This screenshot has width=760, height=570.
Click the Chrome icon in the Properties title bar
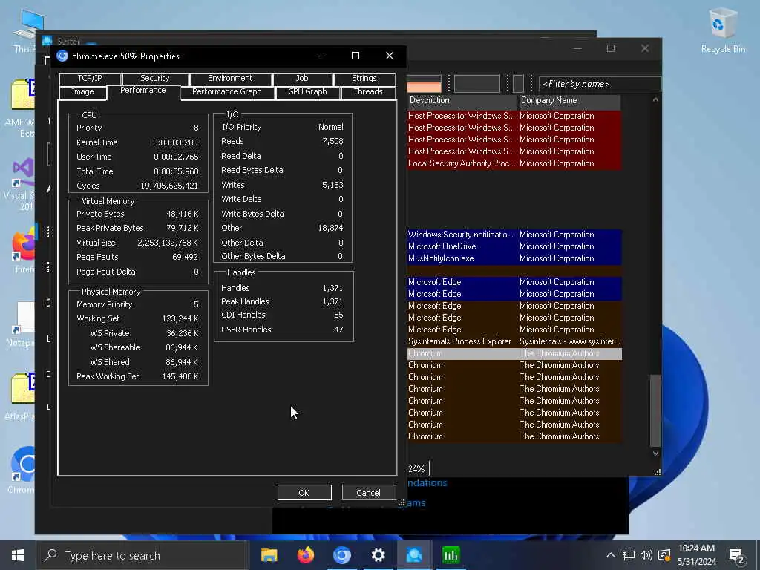(62, 56)
